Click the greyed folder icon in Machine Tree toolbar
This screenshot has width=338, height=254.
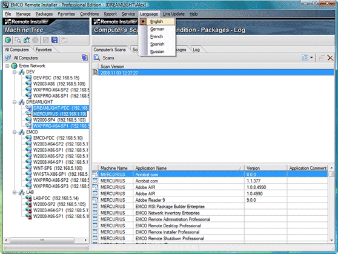point(64,40)
